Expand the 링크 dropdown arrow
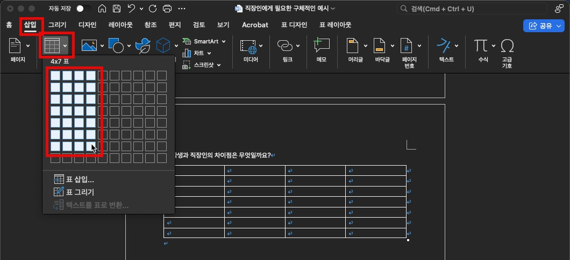 tap(298, 46)
